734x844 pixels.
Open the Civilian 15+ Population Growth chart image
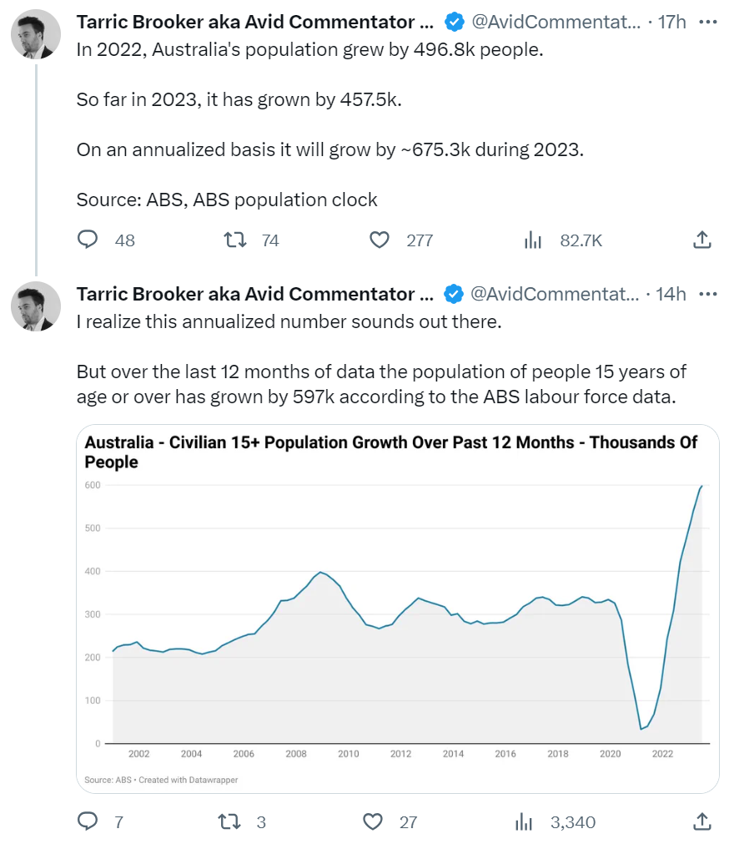397,609
